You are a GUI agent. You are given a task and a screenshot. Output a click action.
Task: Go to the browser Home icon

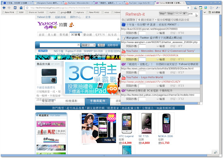coord(21,8)
